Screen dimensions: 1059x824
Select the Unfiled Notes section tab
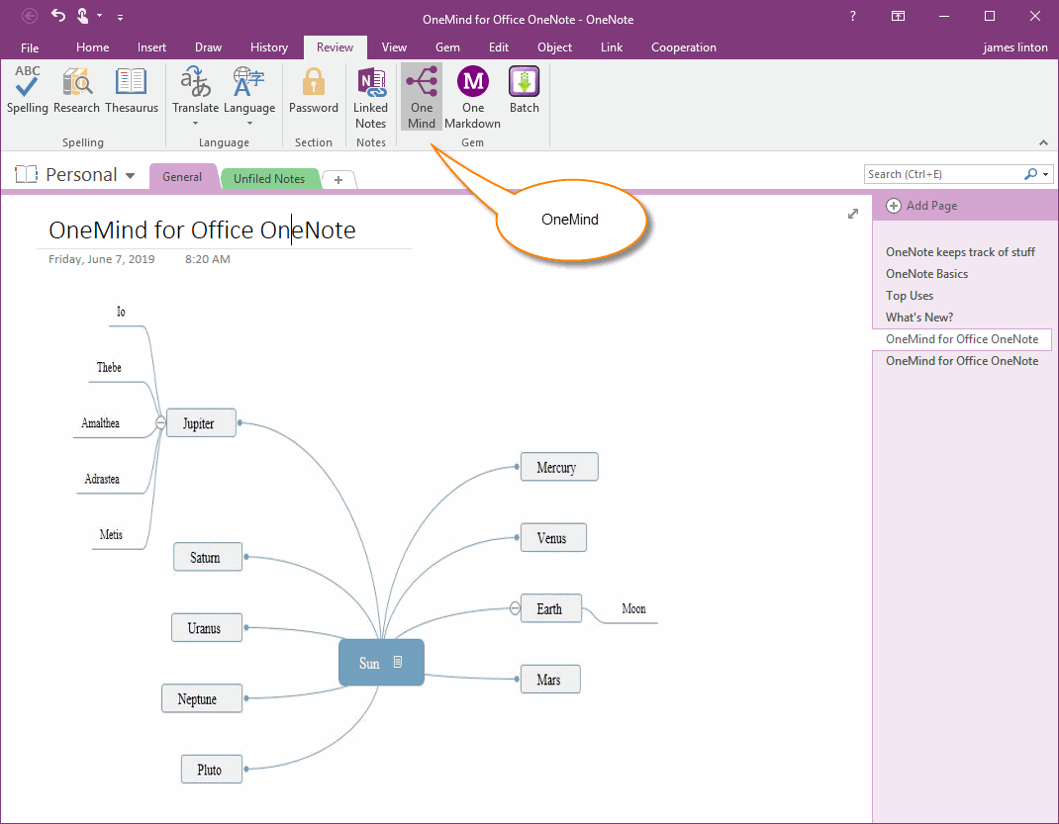click(269, 179)
